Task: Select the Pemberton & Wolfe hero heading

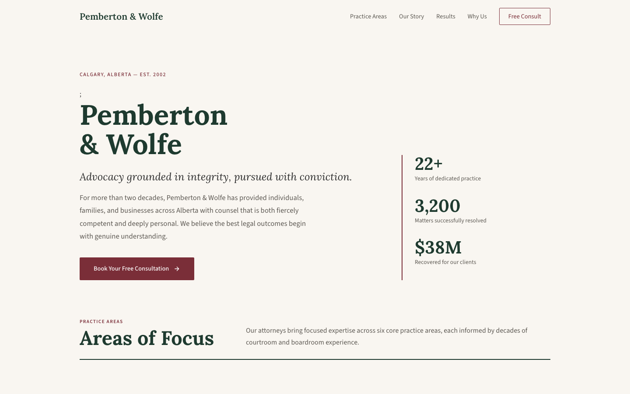Action: (154, 129)
